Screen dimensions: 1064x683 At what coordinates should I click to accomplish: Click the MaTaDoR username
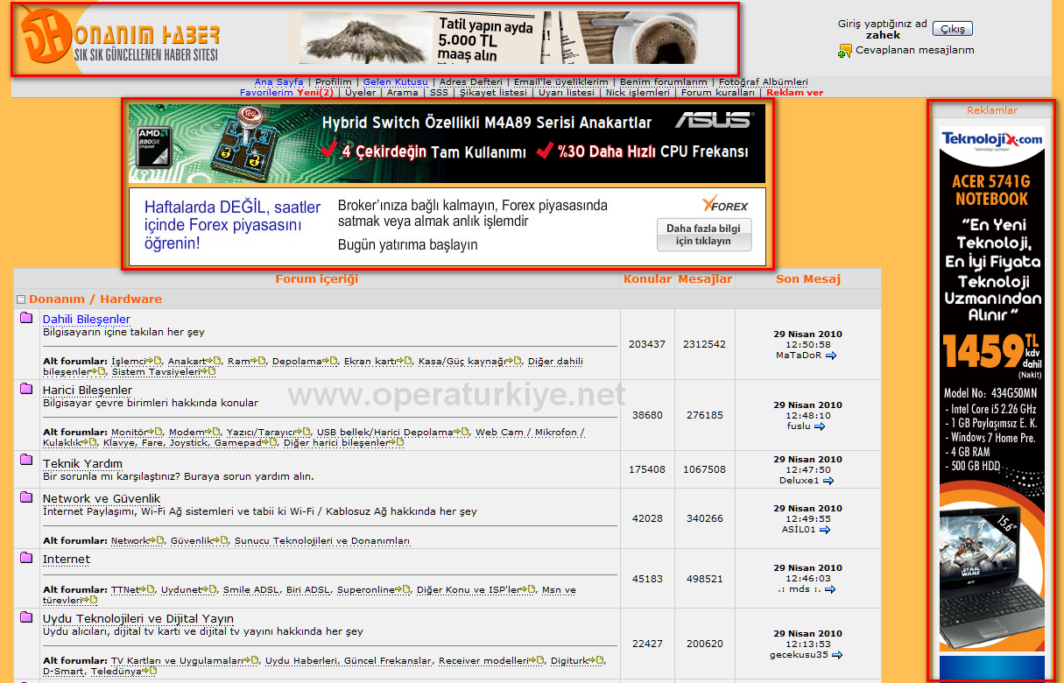tap(799, 356)
